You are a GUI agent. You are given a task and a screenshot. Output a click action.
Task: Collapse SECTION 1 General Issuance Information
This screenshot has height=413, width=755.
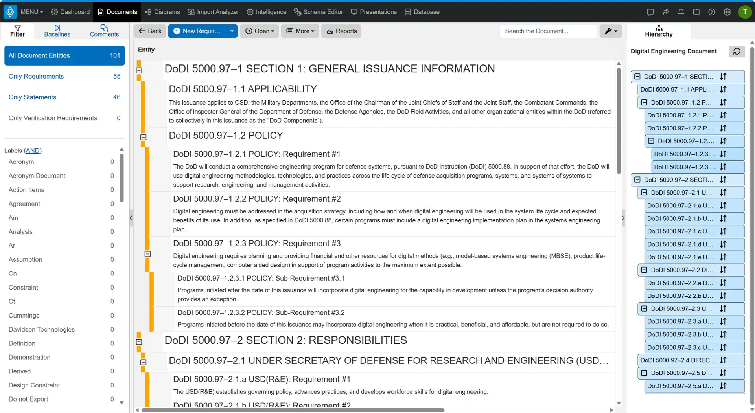[x=139, y=70]
